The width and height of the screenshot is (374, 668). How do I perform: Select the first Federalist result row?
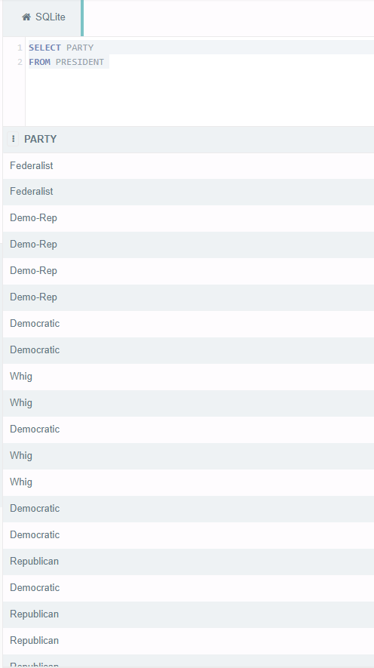(x=189, y=166)
